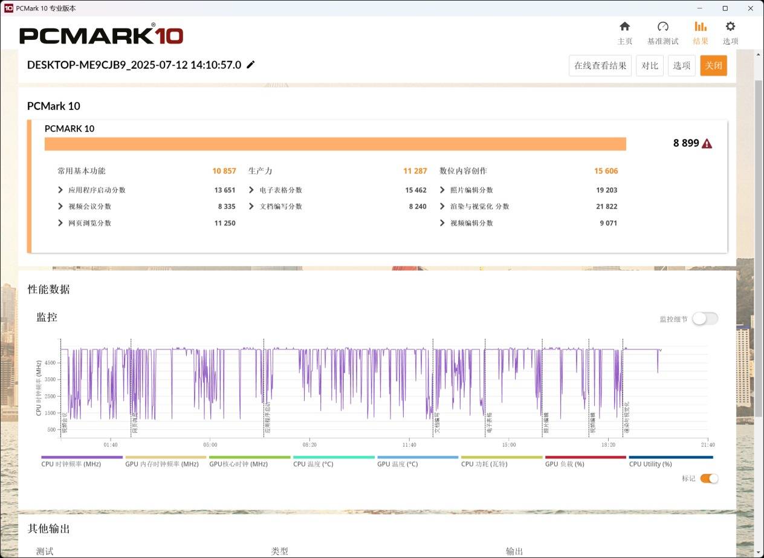Open the 基准测试 gauge icon

pyautogui.click(x=662, y=27)
